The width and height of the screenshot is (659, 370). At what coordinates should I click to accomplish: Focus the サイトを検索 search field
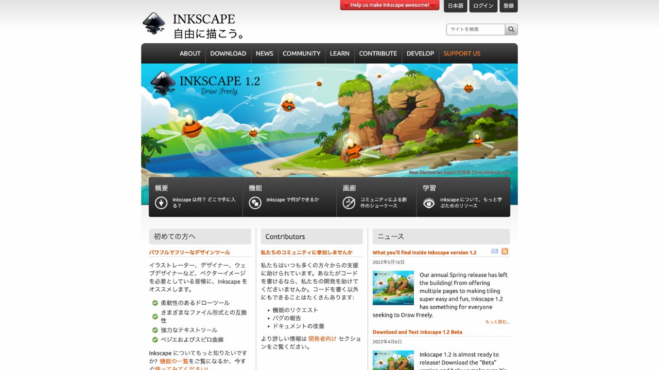(x=476, y=29)
